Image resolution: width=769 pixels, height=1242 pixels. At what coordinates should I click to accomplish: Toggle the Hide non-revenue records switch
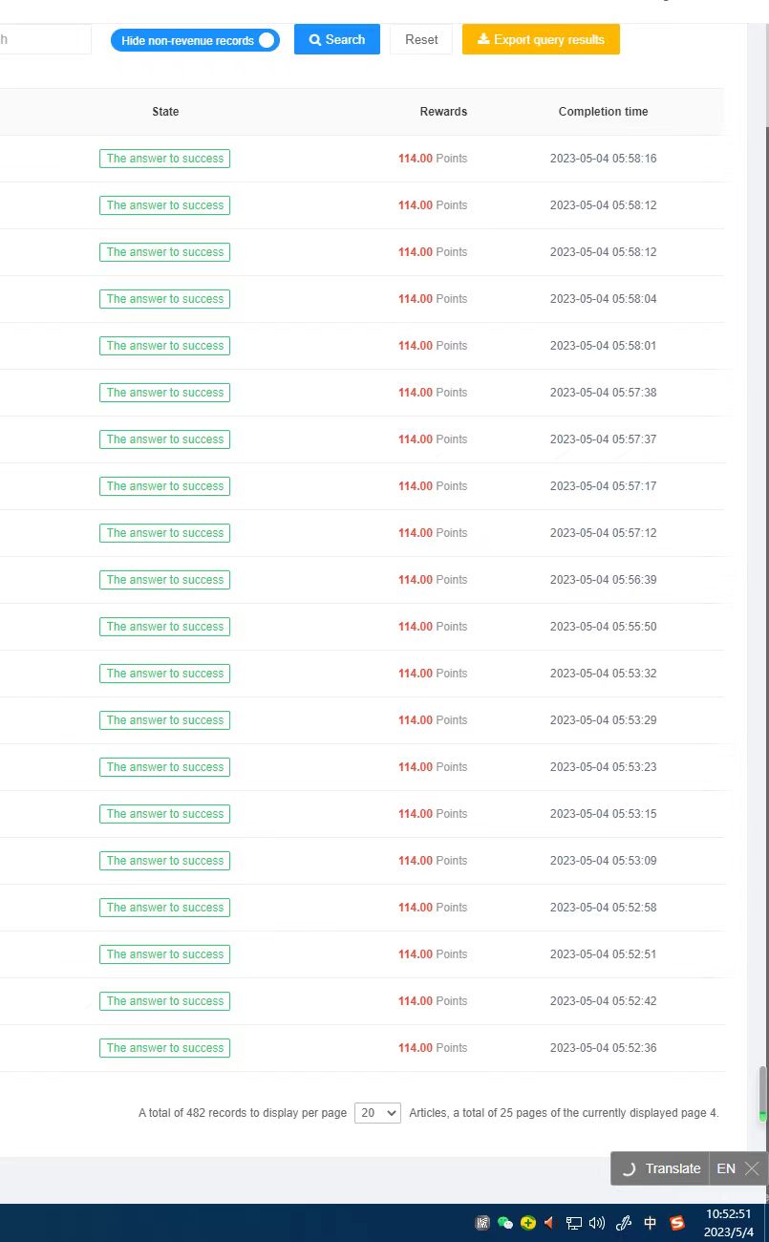click(x=267, y=40)
